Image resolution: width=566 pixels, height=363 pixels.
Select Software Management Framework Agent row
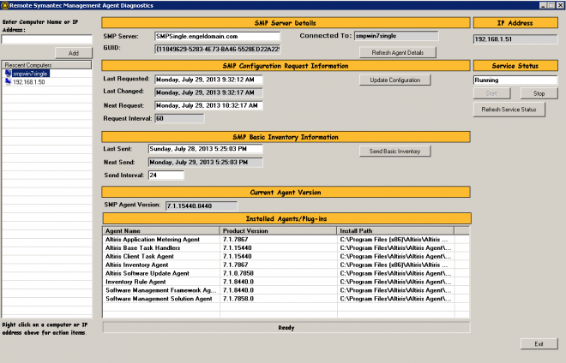286,290
